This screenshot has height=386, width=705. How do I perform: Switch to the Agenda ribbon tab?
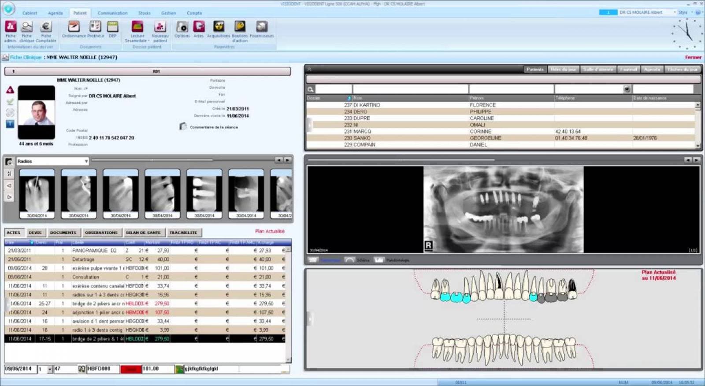[56, 13]
